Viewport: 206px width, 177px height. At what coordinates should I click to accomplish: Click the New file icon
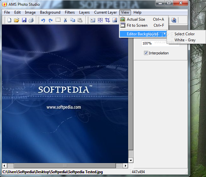tap(9, 20)
